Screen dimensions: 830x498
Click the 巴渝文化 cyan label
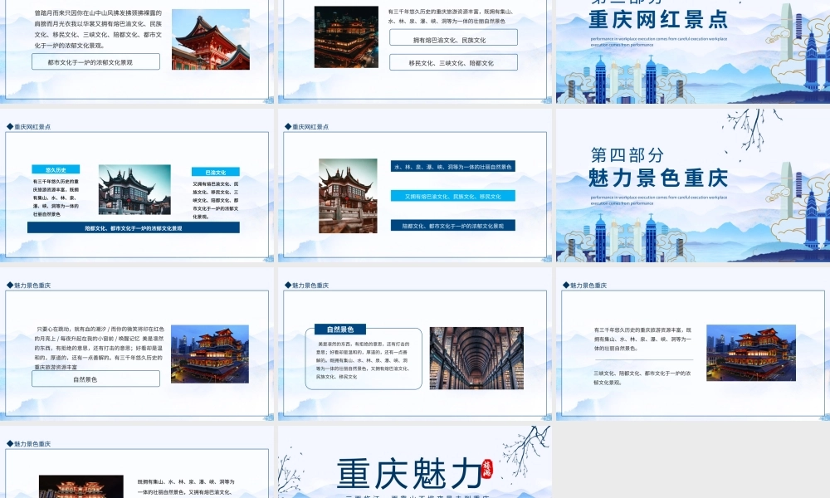[216, 172]
